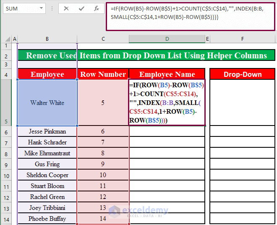Select row number cell containing 7
Viewport: 277px width, 225px height.
pos(103,142)
